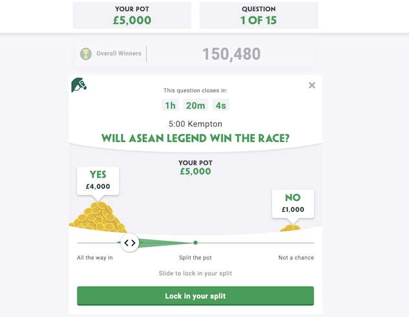Select the NO £1,000 bubble

click(x=293, y=203)
